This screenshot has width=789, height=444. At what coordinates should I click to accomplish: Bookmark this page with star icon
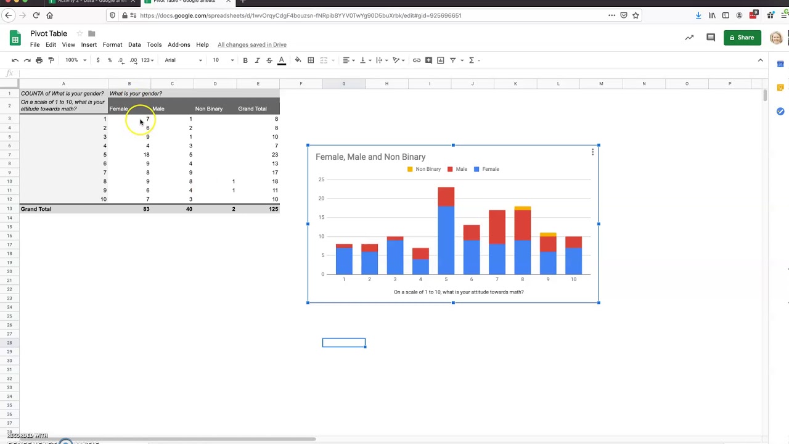click(636, 15)
